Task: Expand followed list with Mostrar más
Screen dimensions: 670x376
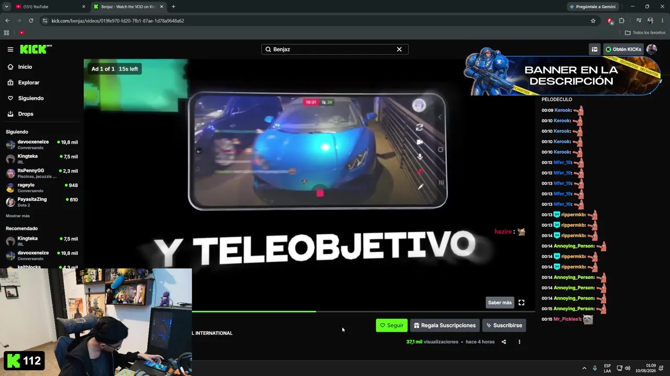Action: (x=18, y=216)
